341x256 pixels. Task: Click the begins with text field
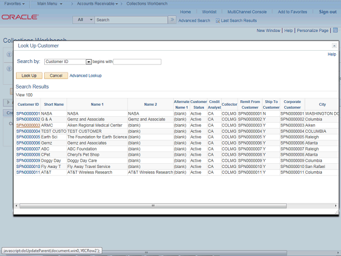137,62
